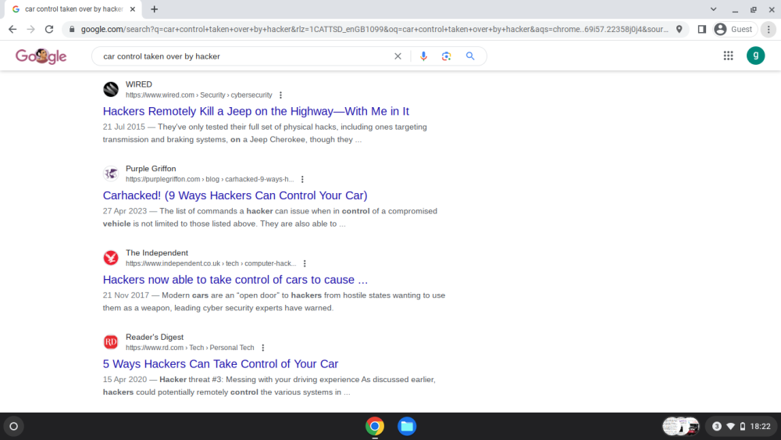Open Carhacked! 9 Ways article link
Image resolution: width=781 pixels, height=440 pixels.
[235, 195]
